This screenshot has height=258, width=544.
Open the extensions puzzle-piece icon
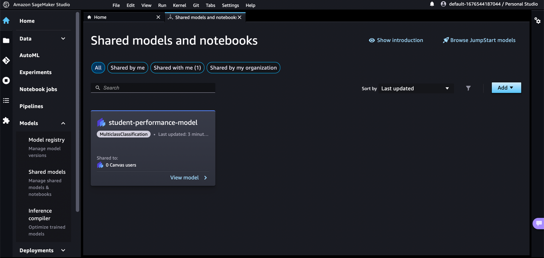click(x=6, y=121)
